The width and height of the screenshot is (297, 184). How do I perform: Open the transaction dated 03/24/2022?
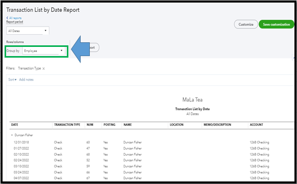coord(21,172)
